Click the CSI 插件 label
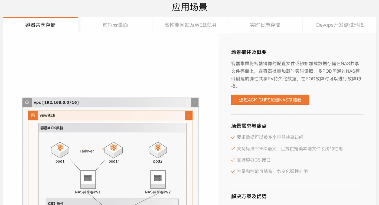Viewport: 379px width, 205px height. (56, 203)
